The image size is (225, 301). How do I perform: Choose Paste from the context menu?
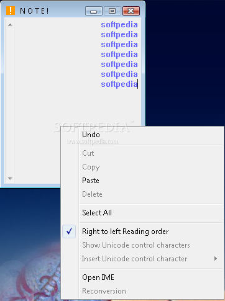pyautogui.click(x=142, y=181)
